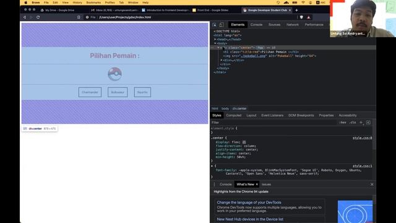Open the Network panel tab
Viewport: 396px width, 223px height.
[x=293, y=25]
